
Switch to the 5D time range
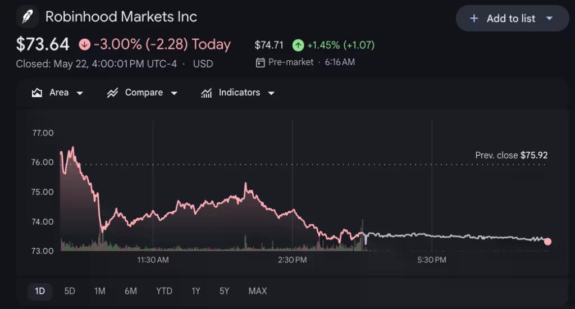tap(70, 292)
